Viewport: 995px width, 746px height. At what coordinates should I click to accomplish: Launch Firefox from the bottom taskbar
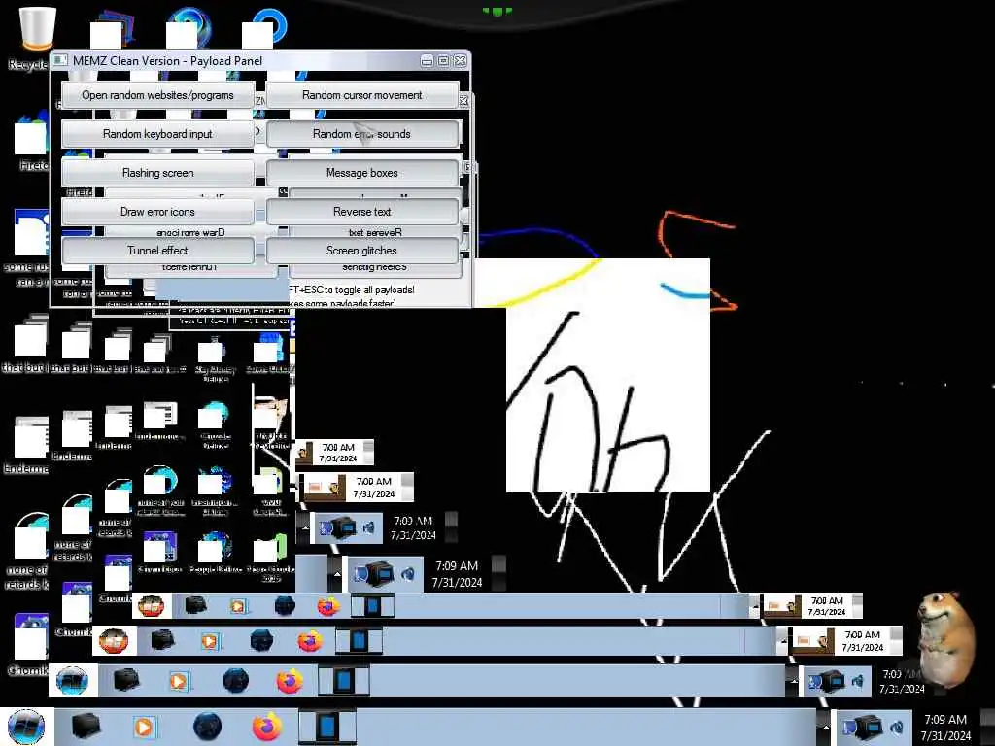coord(267,727)
